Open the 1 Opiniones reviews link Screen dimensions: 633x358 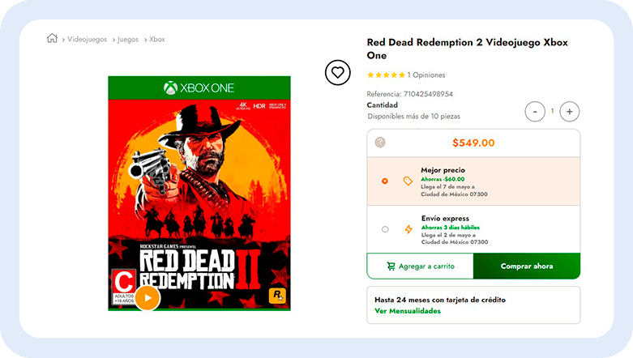coord(426,75)
